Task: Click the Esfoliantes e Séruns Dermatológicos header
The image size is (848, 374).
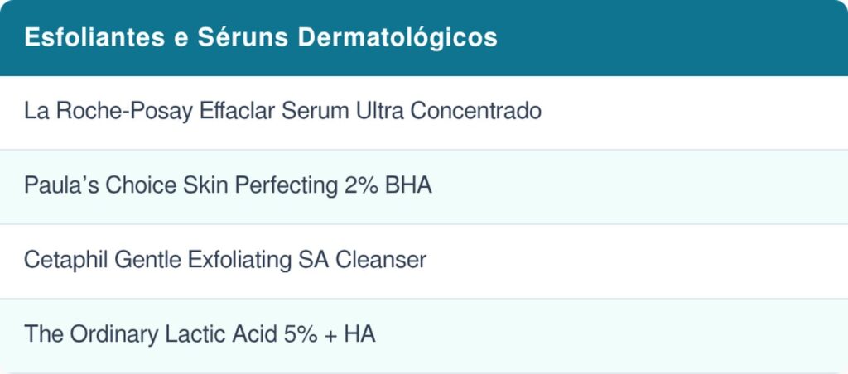Action: pyautogui.click(x=424, y=38)
